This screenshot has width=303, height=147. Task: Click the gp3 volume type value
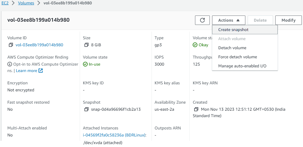pos(158,45)
